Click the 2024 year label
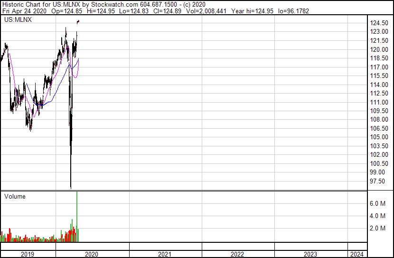 pos(357,254)
